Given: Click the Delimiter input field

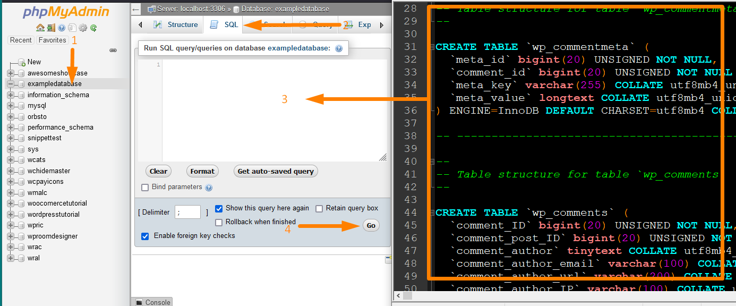Looking at the screenshot, I should 187,212.
